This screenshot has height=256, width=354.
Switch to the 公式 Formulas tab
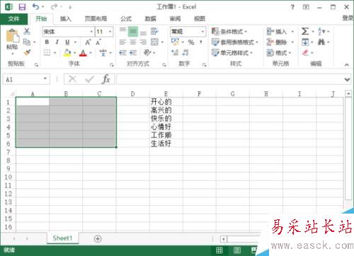point(126,19)
